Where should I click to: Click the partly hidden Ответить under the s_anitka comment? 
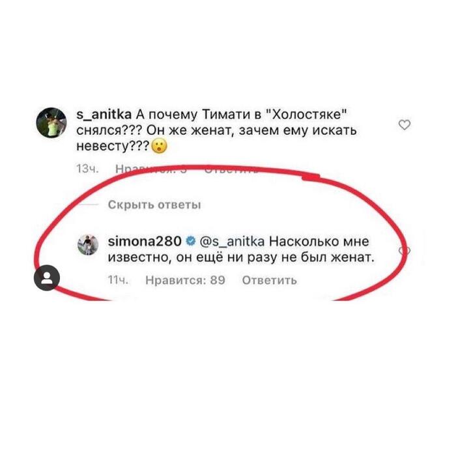point(231,169)
